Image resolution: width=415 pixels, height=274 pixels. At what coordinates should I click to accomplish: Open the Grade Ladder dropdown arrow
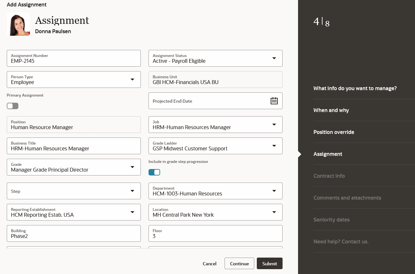274,146
